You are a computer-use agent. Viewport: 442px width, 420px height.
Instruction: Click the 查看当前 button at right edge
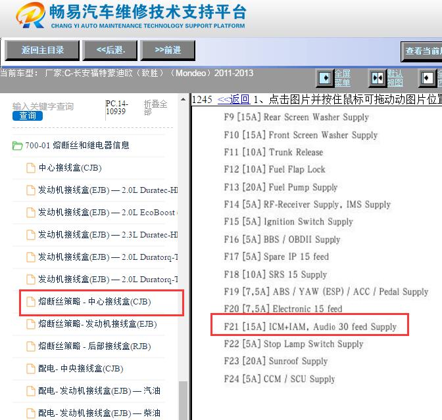coord(422,51)
